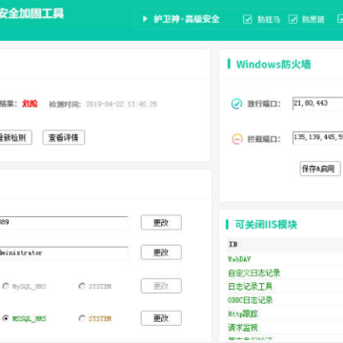This screenshot has width=343, height=343.
Task: Select the MySQL_MNS radio option
Action: point(6,287)
